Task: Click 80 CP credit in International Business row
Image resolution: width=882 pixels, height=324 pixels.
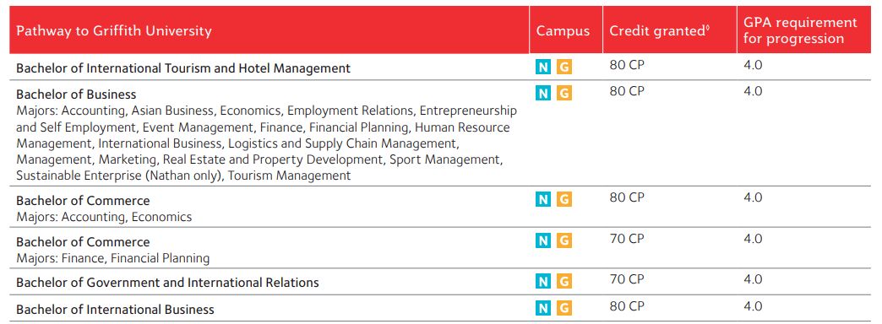Action: pos(627,306)
